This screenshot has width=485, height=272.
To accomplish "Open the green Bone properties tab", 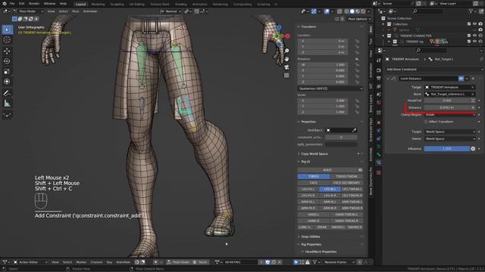I will pos(379,154).
